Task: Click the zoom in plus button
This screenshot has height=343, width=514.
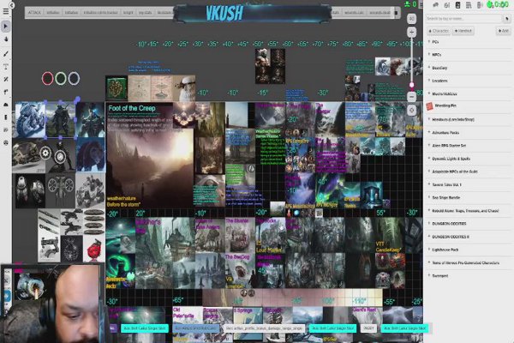Action: pyautogui.click(x=412, y=33)
